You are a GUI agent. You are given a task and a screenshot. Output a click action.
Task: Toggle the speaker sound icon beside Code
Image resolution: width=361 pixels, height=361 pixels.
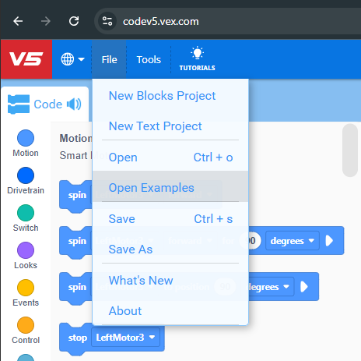[x=74, y=104]
